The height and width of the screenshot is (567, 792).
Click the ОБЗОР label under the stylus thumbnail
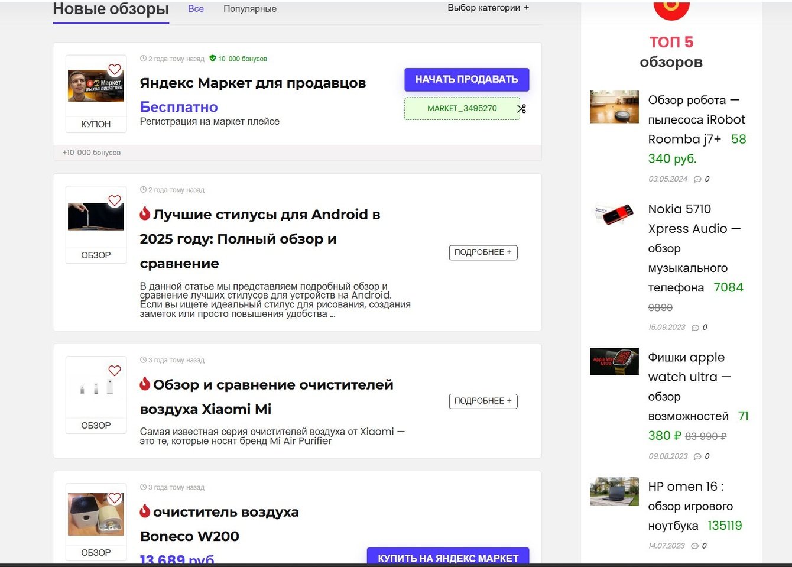pos(96,255)
